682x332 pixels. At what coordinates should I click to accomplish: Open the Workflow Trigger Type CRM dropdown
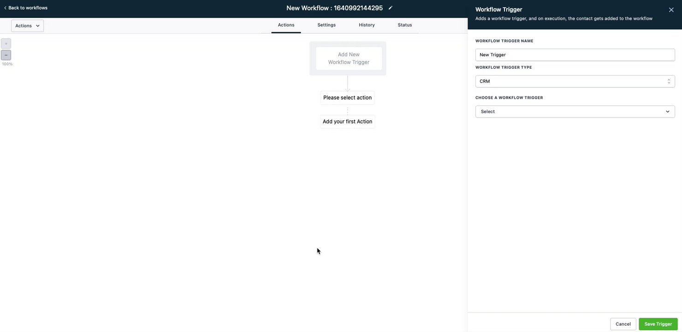click(575, 82)
